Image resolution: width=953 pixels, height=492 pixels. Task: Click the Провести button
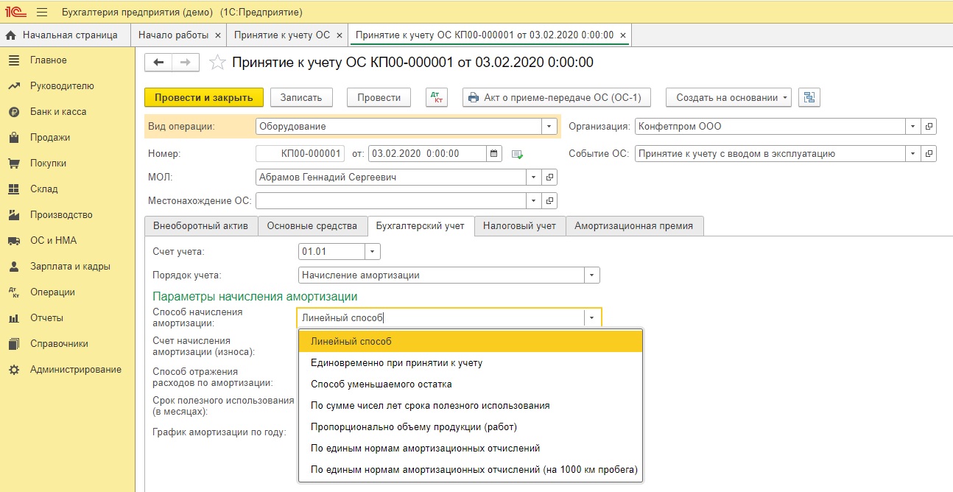pos(379,97)
